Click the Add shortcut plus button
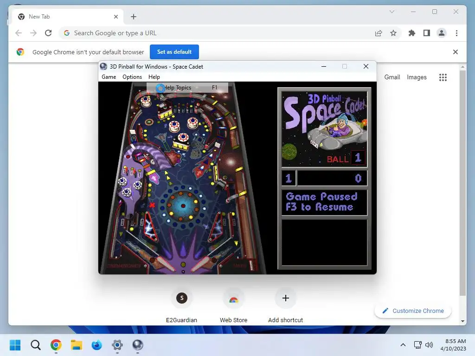This screenshot has height=356, width=475. tap(285, 298)
